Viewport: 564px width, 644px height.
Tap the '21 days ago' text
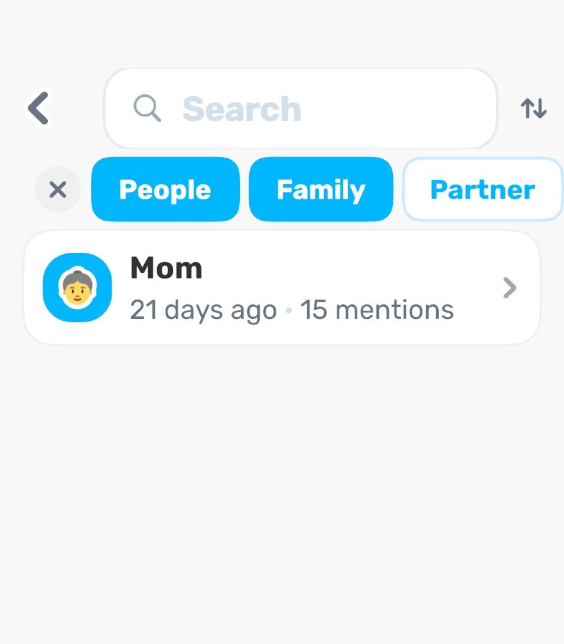click(203, 309)
